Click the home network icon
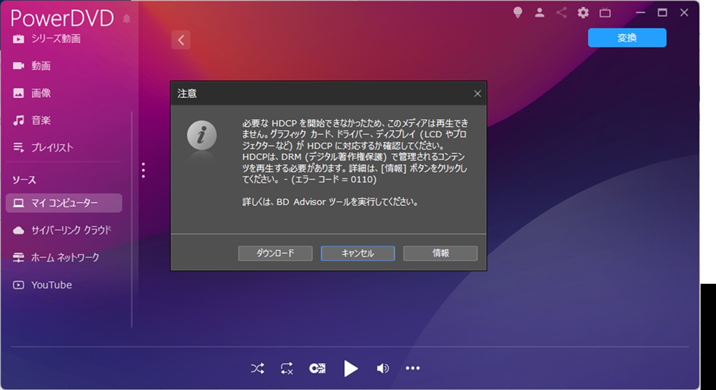The image size is (716, 390). [18, 258]
